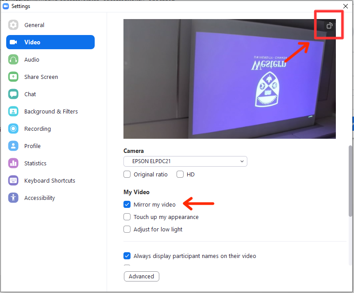Image resolution: width=354 pixels, height=293 pixels.
Task: Rotate the camera preview 90 degrees
Action: (x=329, y=26)
